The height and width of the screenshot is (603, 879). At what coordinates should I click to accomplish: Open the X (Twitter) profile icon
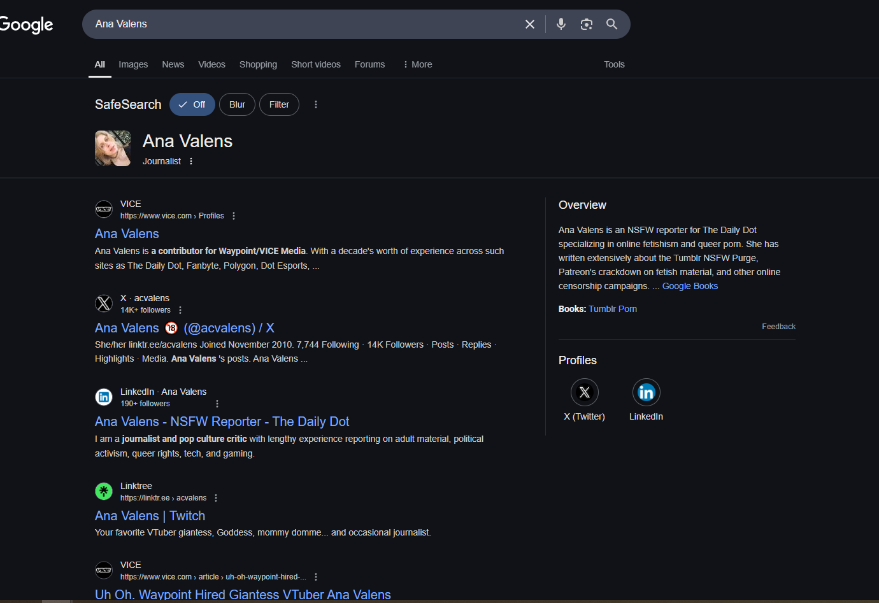click(585, 392)
